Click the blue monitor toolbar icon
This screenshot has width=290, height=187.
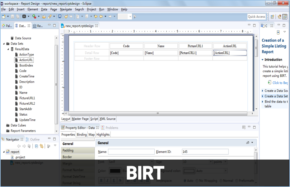coord(60,16)
